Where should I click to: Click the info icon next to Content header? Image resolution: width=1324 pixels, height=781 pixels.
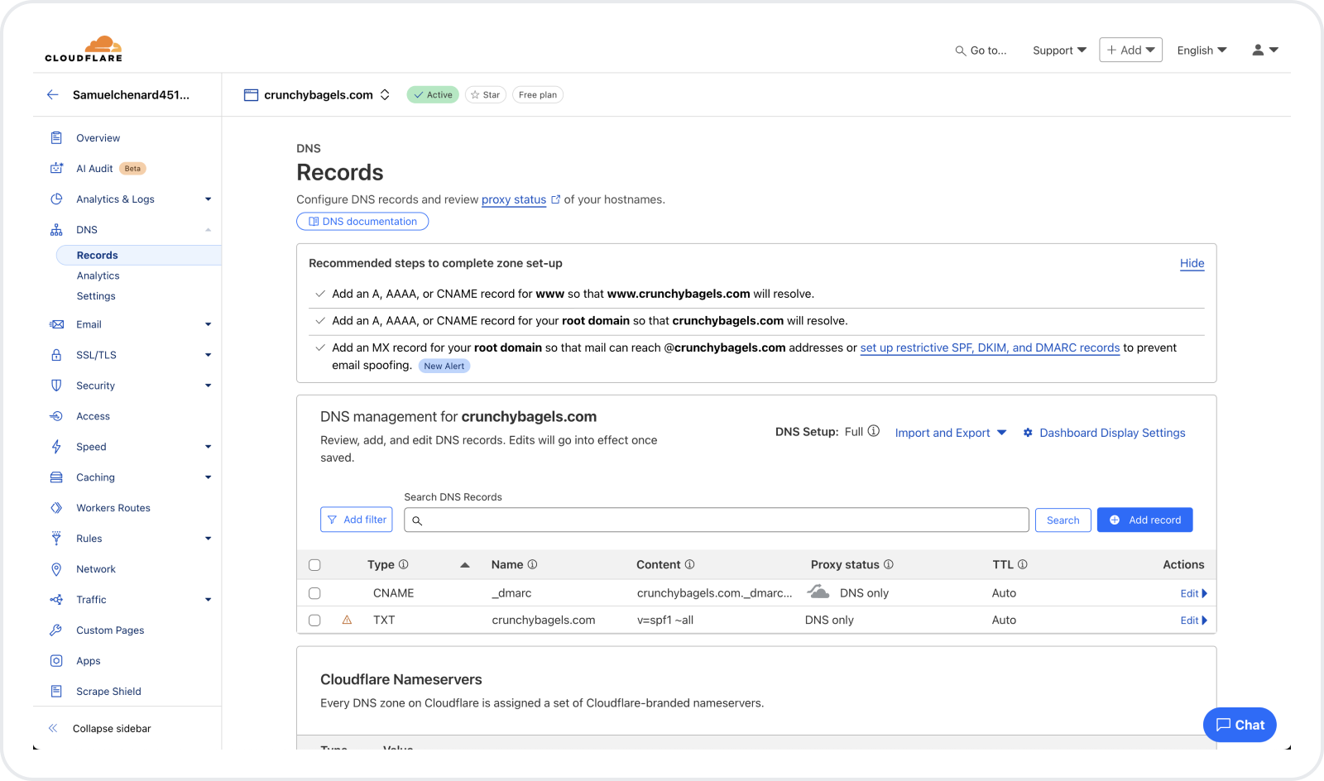689,564
